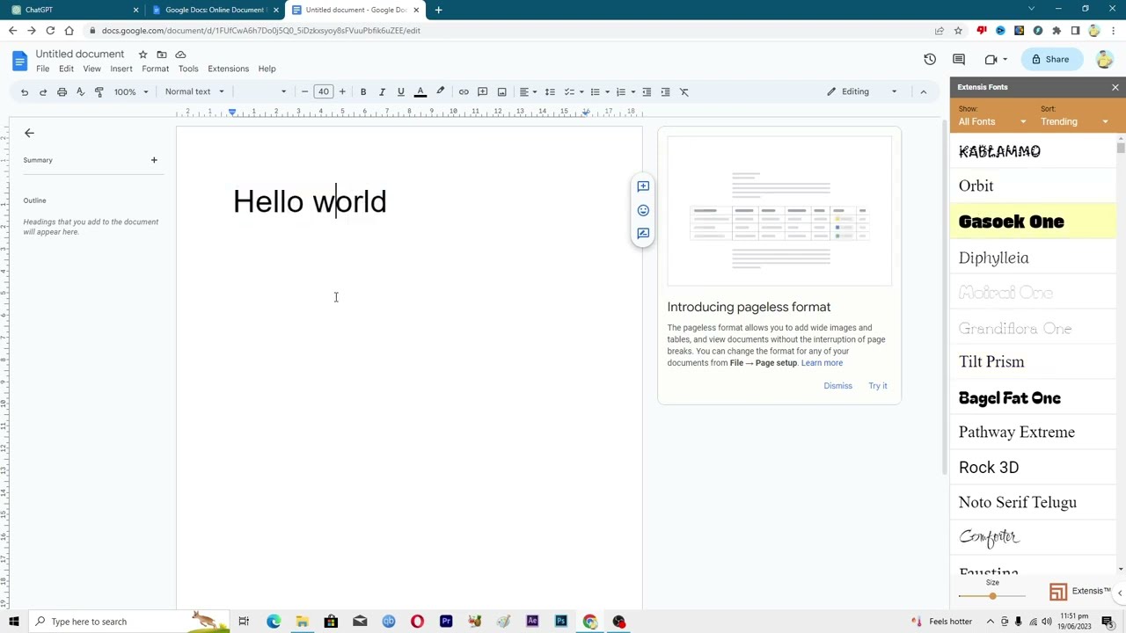The height and width of the screenshot is (633, 1126).
Task: Open the Edit menu
Action: pyautogui.click(x=66, y=69)
